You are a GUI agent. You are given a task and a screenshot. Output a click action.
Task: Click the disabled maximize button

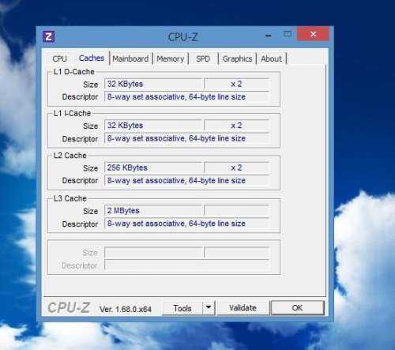[288, 34]
